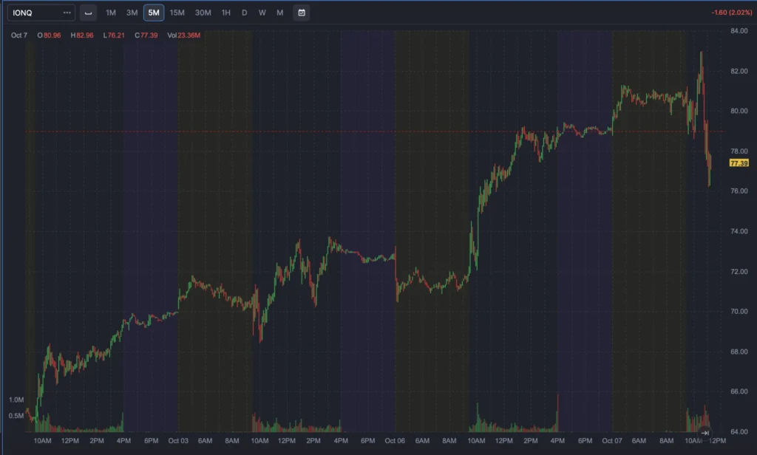This screenshot has width=757, height=455.
Task: Open the date range calendar icon
Action: [x=302, y=13]
